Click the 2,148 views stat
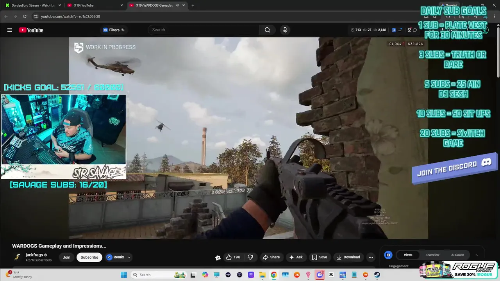This screenshot has width=500, height=281. pyautogui.click(x=380, y=30)
